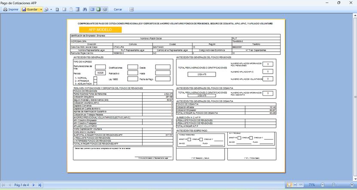Click the Imprimir printer icon
The image size is (357, 190).
[x=6, y=9]
